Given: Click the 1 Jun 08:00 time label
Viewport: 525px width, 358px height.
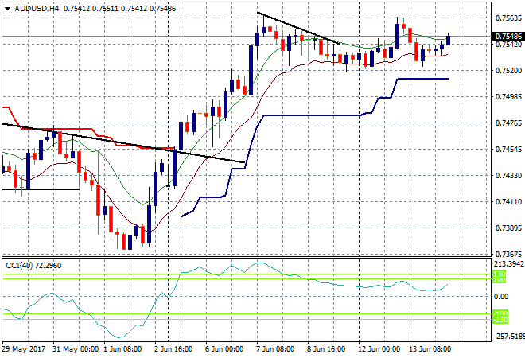Looking at the screenshot, I should click(122, 349).
